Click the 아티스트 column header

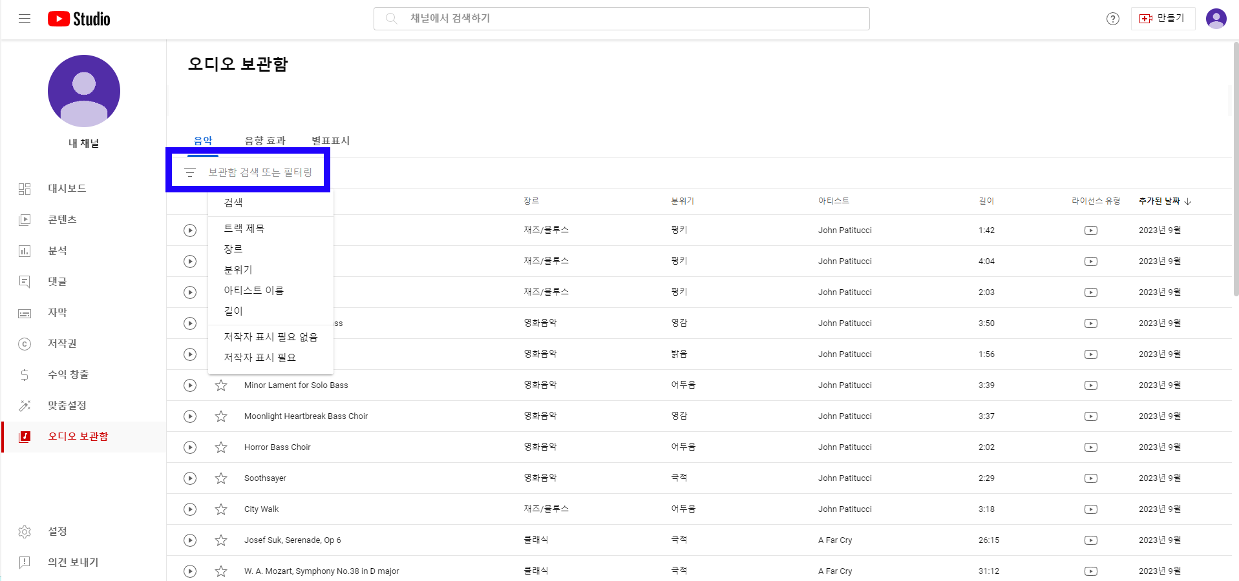point(834,201)
